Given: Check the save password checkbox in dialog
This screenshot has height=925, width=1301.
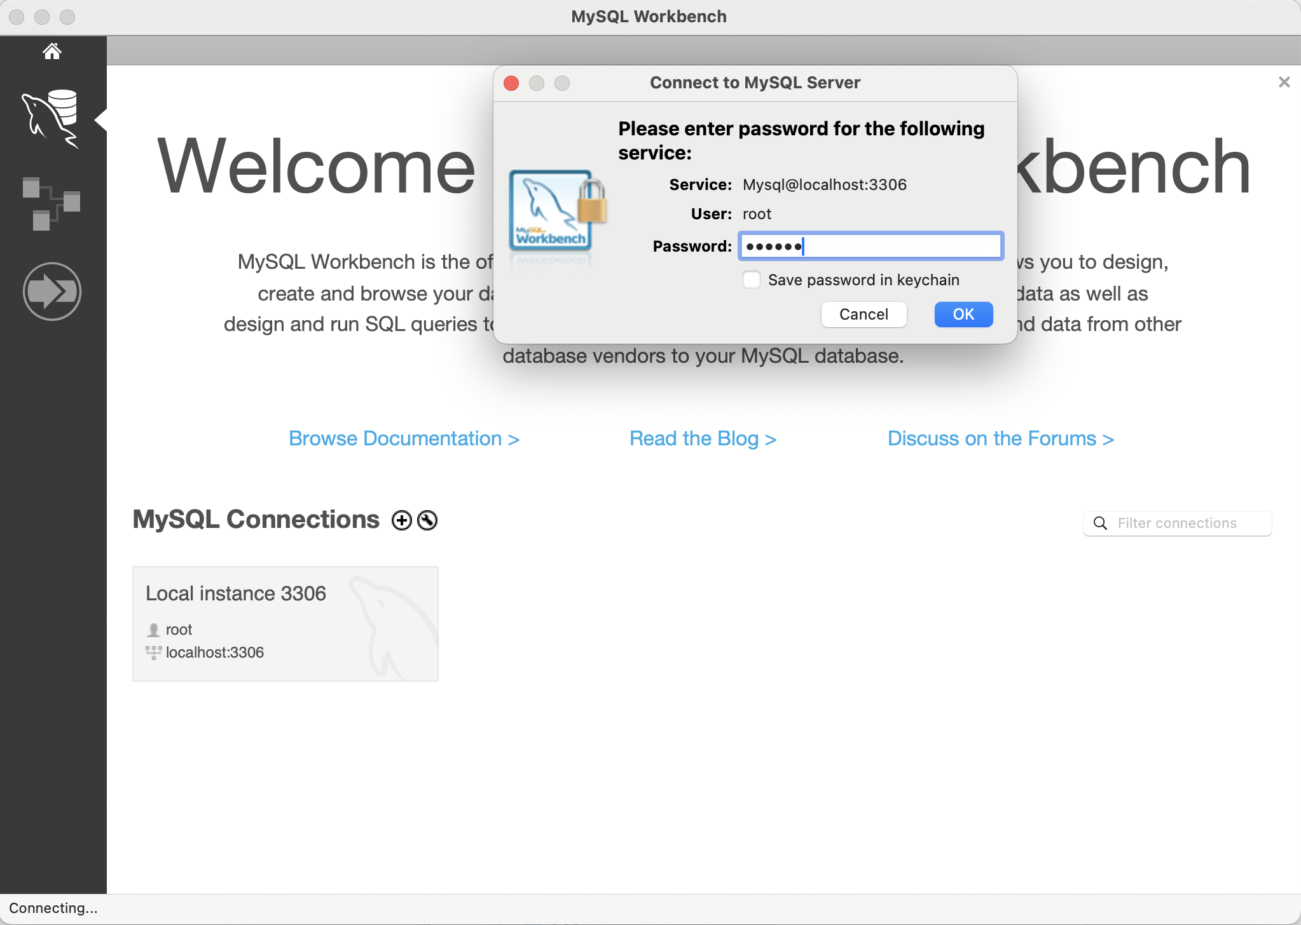Looking at the screenshot, I should [x=750, y=280].
